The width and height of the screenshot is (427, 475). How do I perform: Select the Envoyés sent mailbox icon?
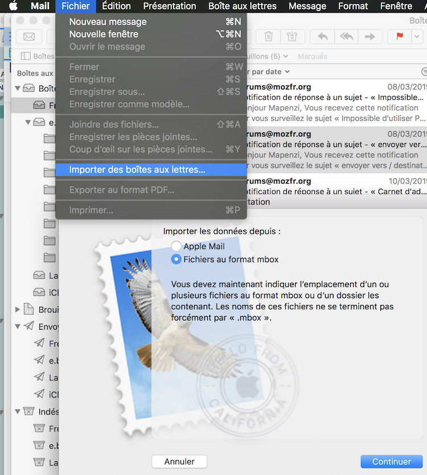(28, 326)
